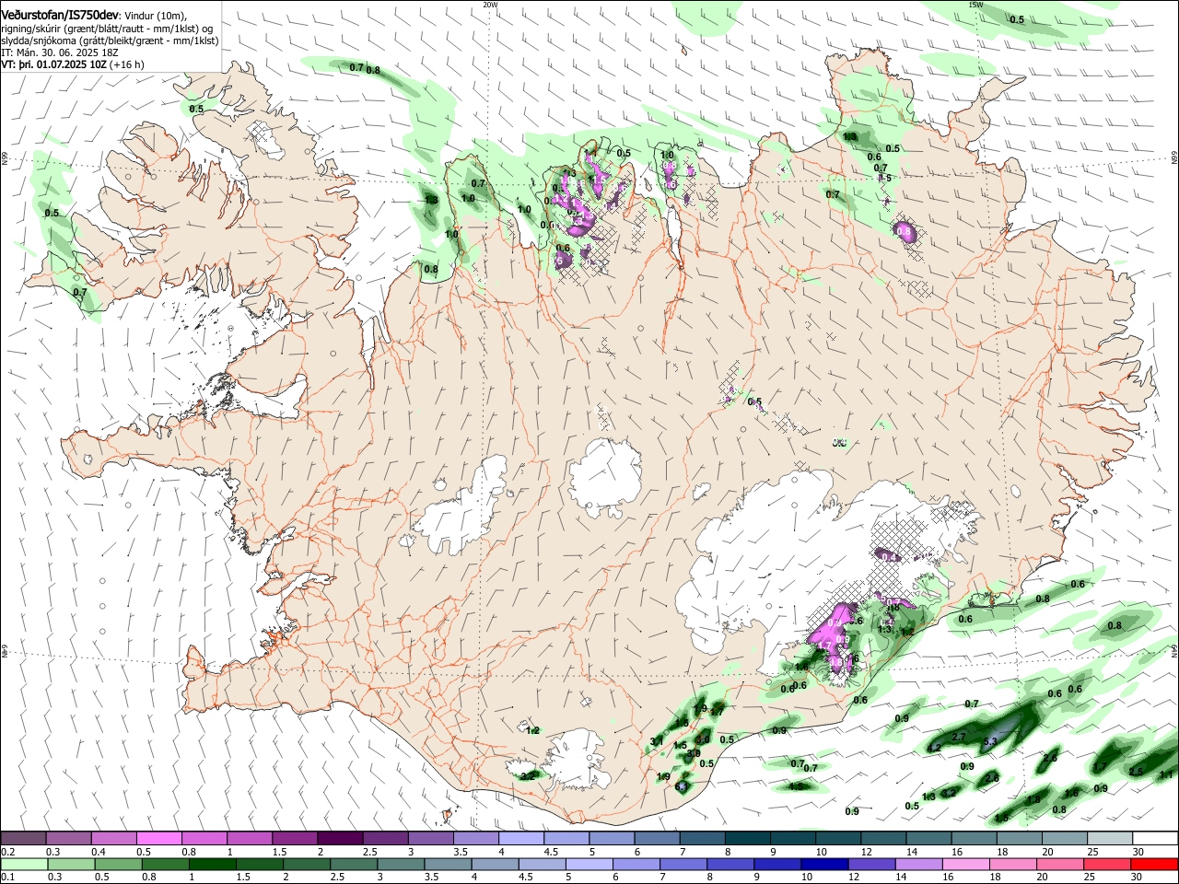1179x884 pixels.
Task: Click the 'slydda/snjókoma' legend description line
Action: coord(110,41)
